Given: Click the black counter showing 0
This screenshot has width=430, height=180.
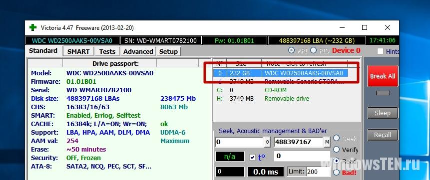Looking at the screenshot, I should pos(230,172).
